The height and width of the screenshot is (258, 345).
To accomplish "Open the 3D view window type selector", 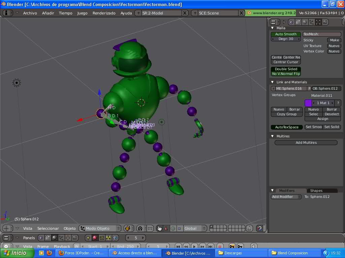I will pos(8,228).
